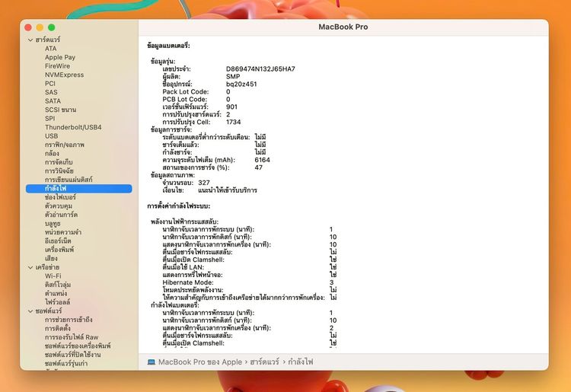
Task: Open การช่วยการเข้าถึง item
Action: (x=69, y=320)
